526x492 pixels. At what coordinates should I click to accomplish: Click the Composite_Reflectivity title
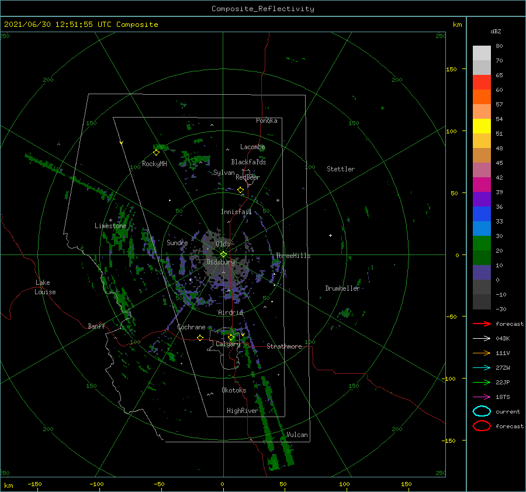(262, 9)
